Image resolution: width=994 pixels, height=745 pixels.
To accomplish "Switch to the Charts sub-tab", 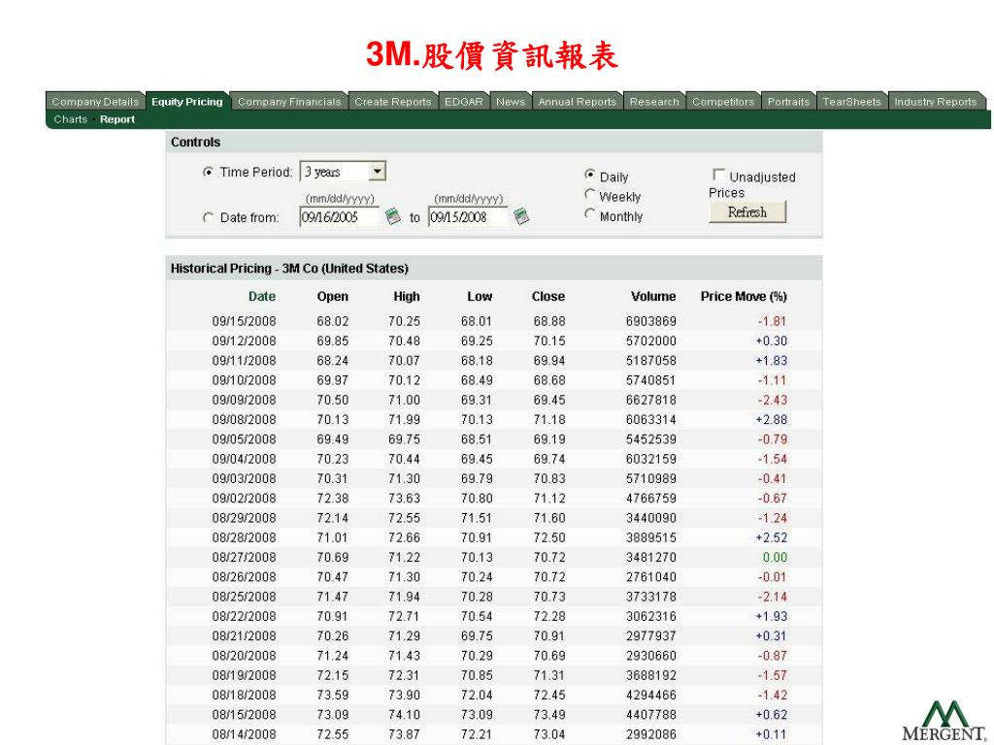I will [70, 119].
